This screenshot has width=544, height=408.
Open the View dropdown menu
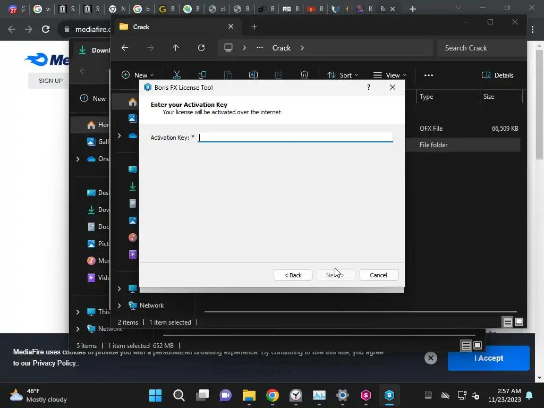click(x=389, y=75)
